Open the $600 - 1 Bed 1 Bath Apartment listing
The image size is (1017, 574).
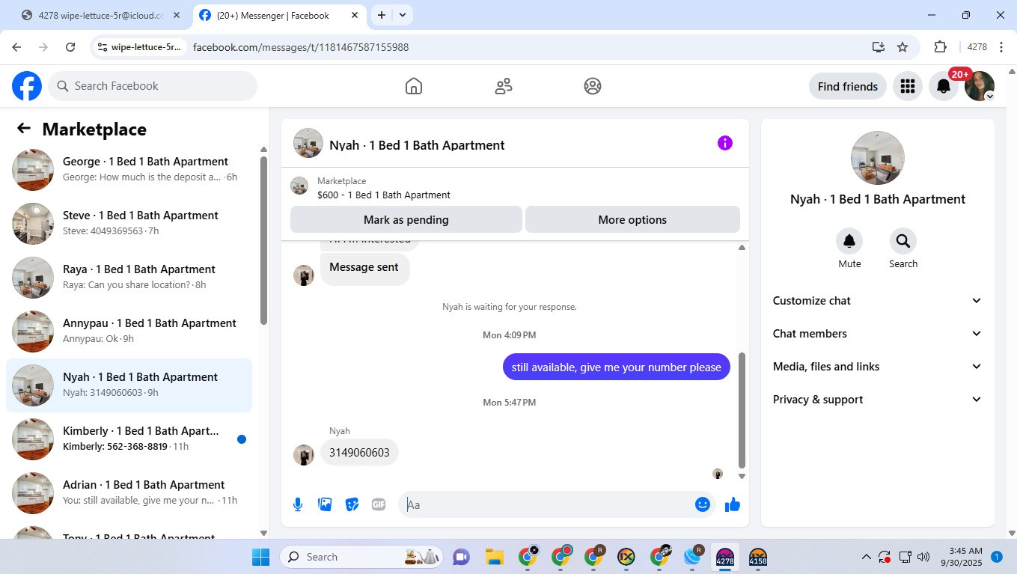[x=384, y=195]
